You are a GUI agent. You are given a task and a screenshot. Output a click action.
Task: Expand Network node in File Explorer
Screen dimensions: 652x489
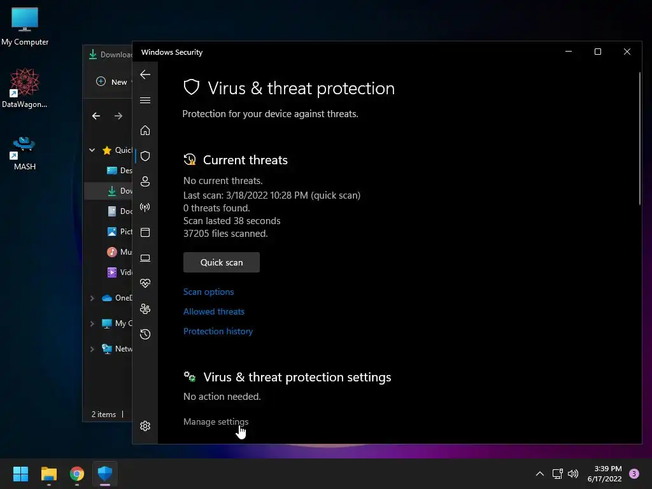point(92,349)
